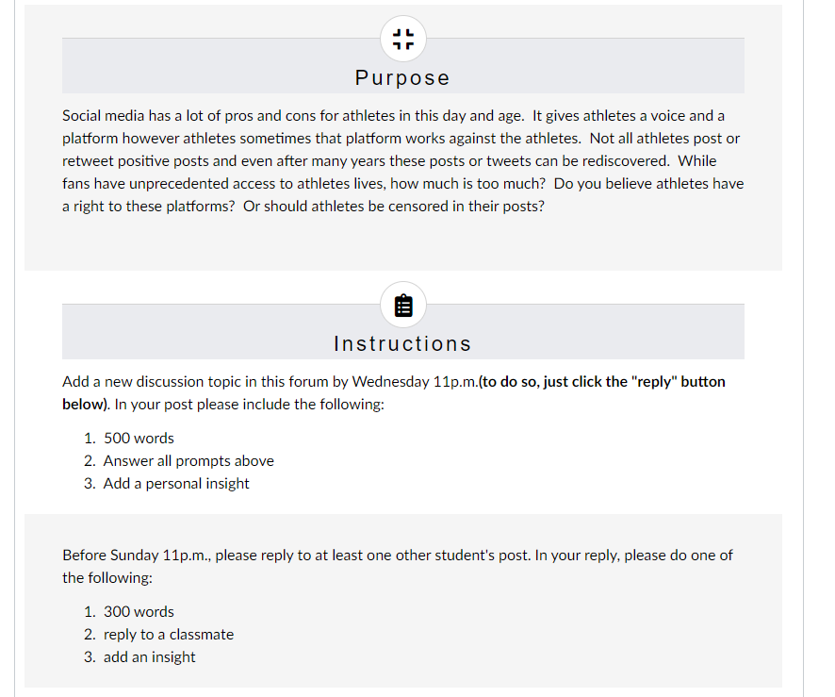The width and height of the screenshot is (835, 697).
Task: Click the bold reply-button instruction text
Action: pyautogui.click(x=394, y=392)
